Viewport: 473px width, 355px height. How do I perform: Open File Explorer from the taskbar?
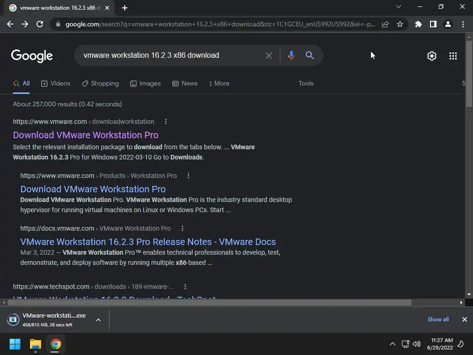(x=35, y=344)
